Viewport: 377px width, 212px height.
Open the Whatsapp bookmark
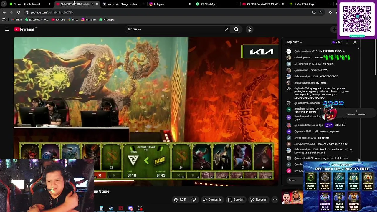107,20
